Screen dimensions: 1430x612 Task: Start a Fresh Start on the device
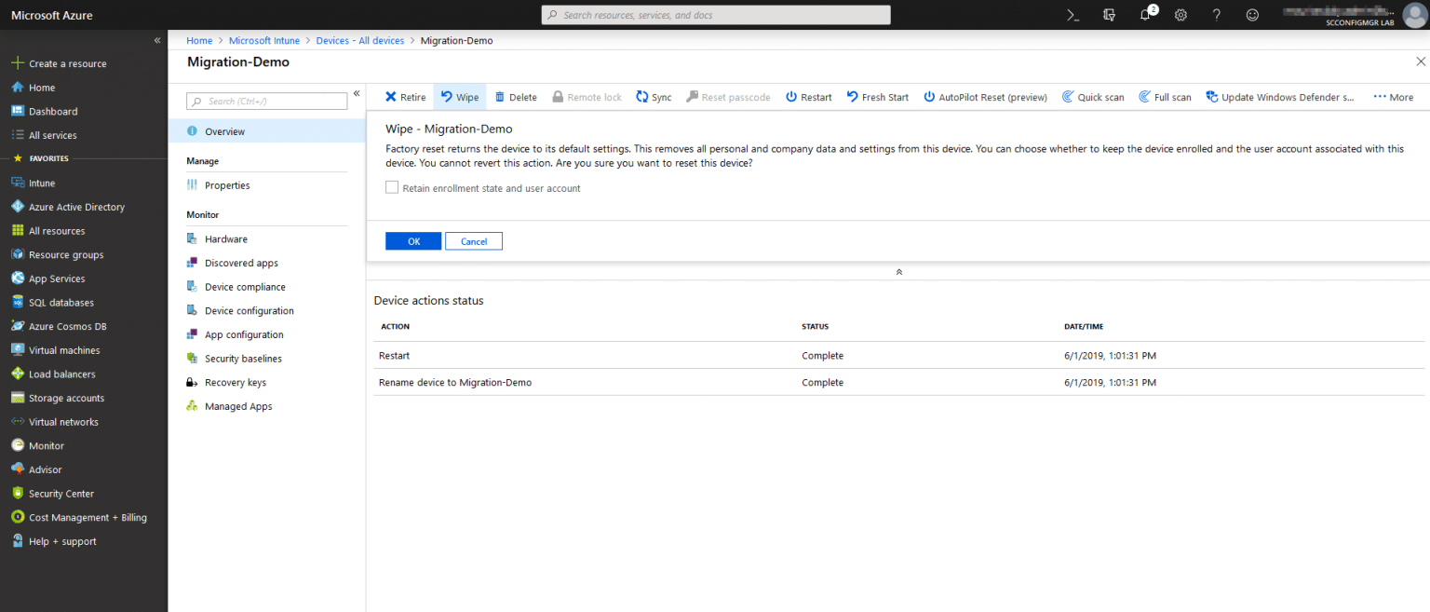click(x=877, y=97)
